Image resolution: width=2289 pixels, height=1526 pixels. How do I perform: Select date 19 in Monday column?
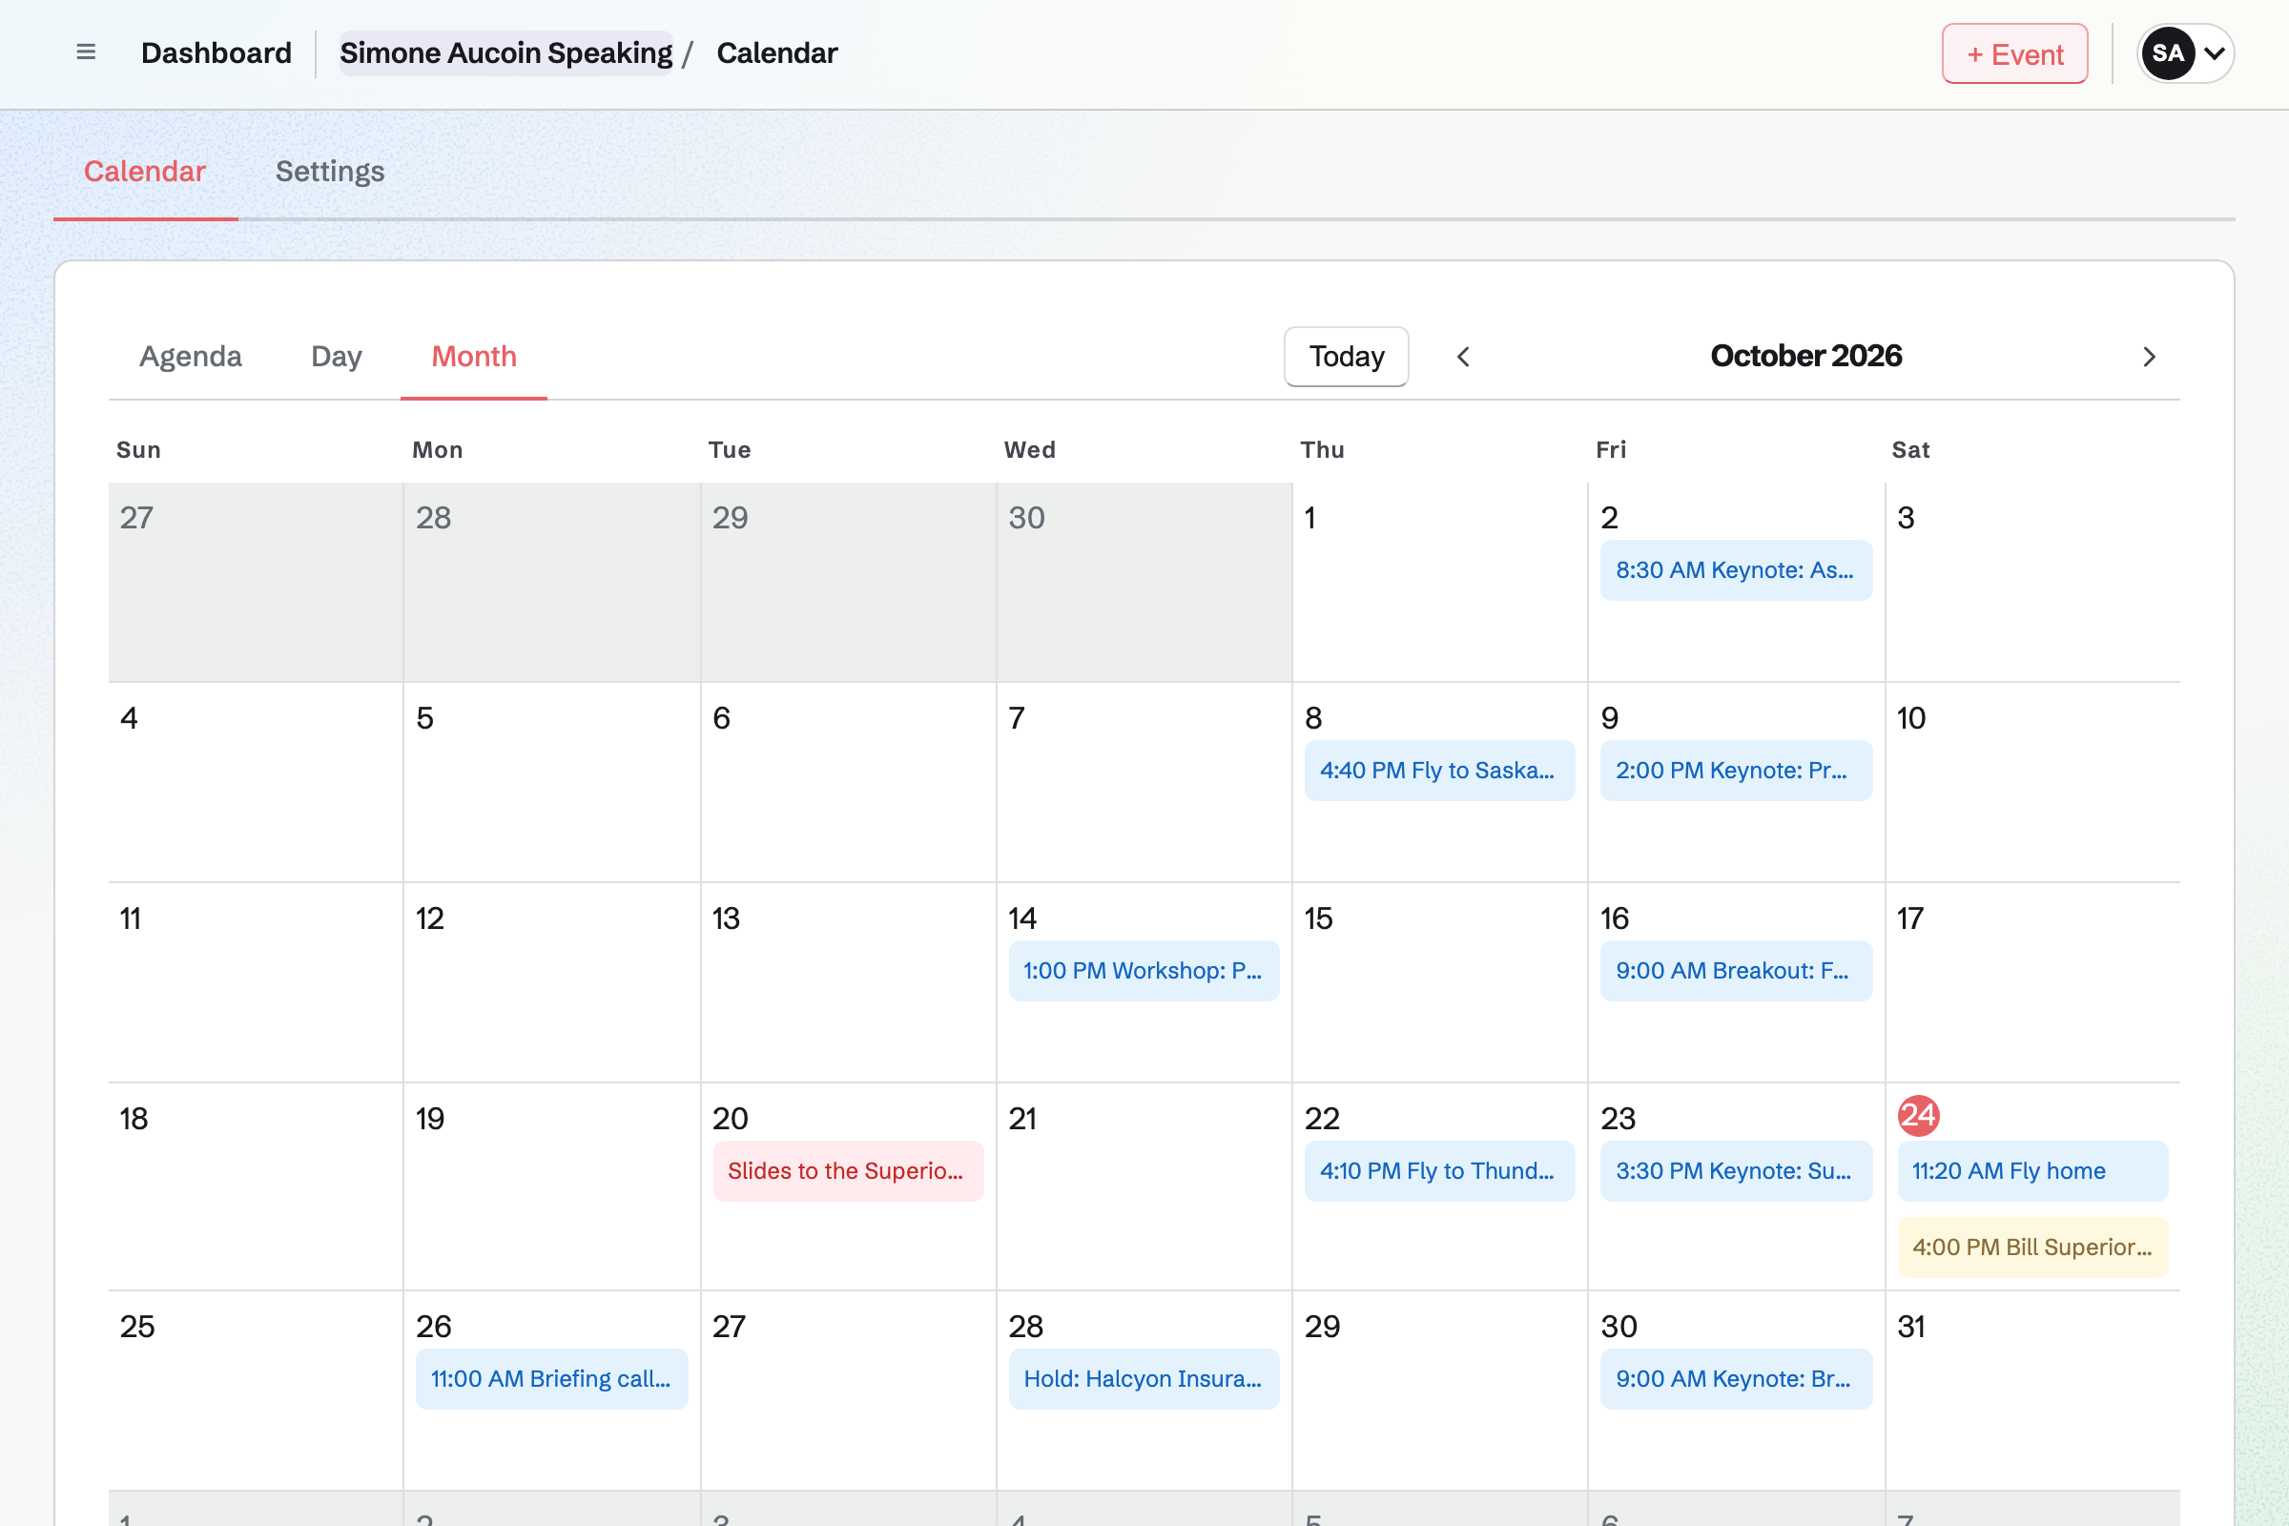[x=430, y=1119]
